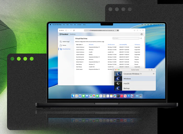Viewport: 183px width, 134px height.
Task: Show the Safari tab overview
Action: pos(143,30)
